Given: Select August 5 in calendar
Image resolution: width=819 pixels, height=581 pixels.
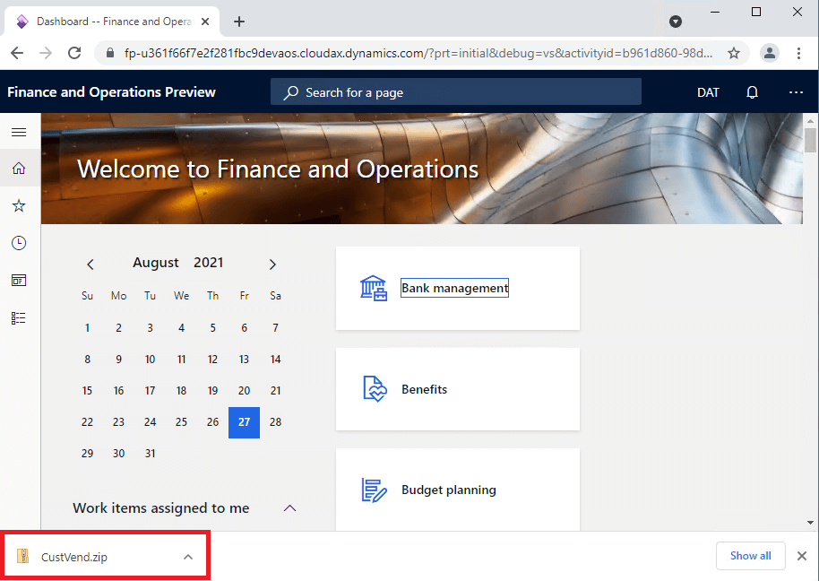Looking at the screenshot, I should tap(212, 328).
